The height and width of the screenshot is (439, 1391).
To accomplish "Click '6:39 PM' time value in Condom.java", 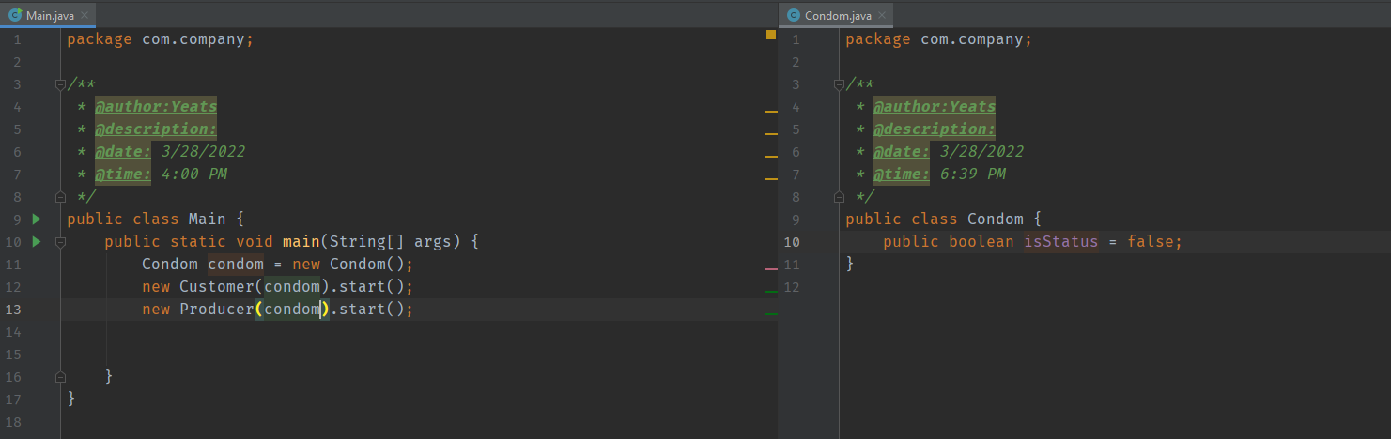I will (972, 174).
